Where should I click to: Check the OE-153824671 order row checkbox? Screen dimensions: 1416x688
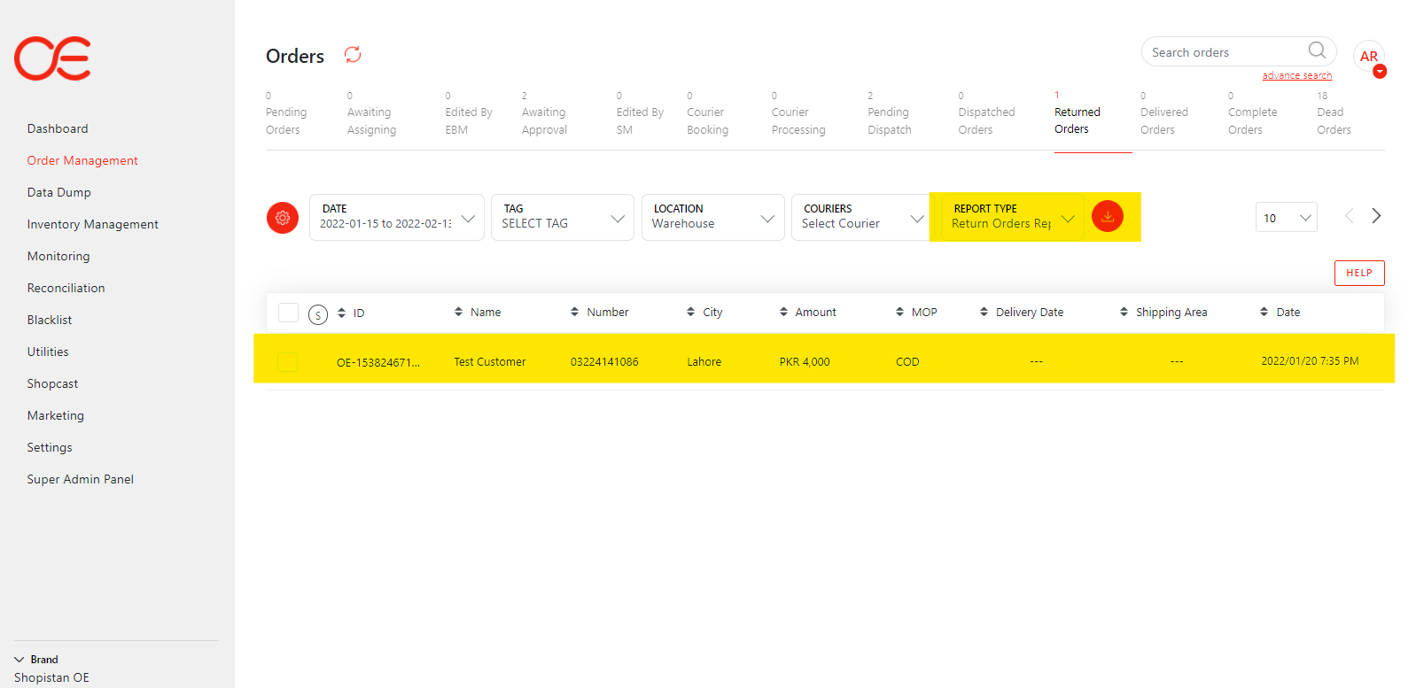point(287,361)
